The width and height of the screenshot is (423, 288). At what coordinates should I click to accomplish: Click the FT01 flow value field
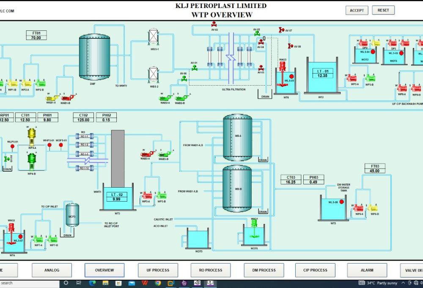tap(36, 38)
